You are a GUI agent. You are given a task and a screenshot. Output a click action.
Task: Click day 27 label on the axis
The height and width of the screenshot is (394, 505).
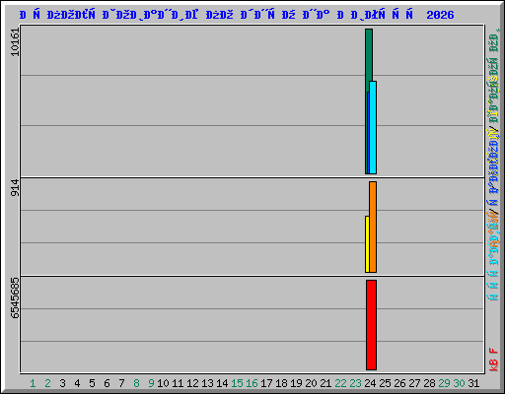click(x=414, y=383)
